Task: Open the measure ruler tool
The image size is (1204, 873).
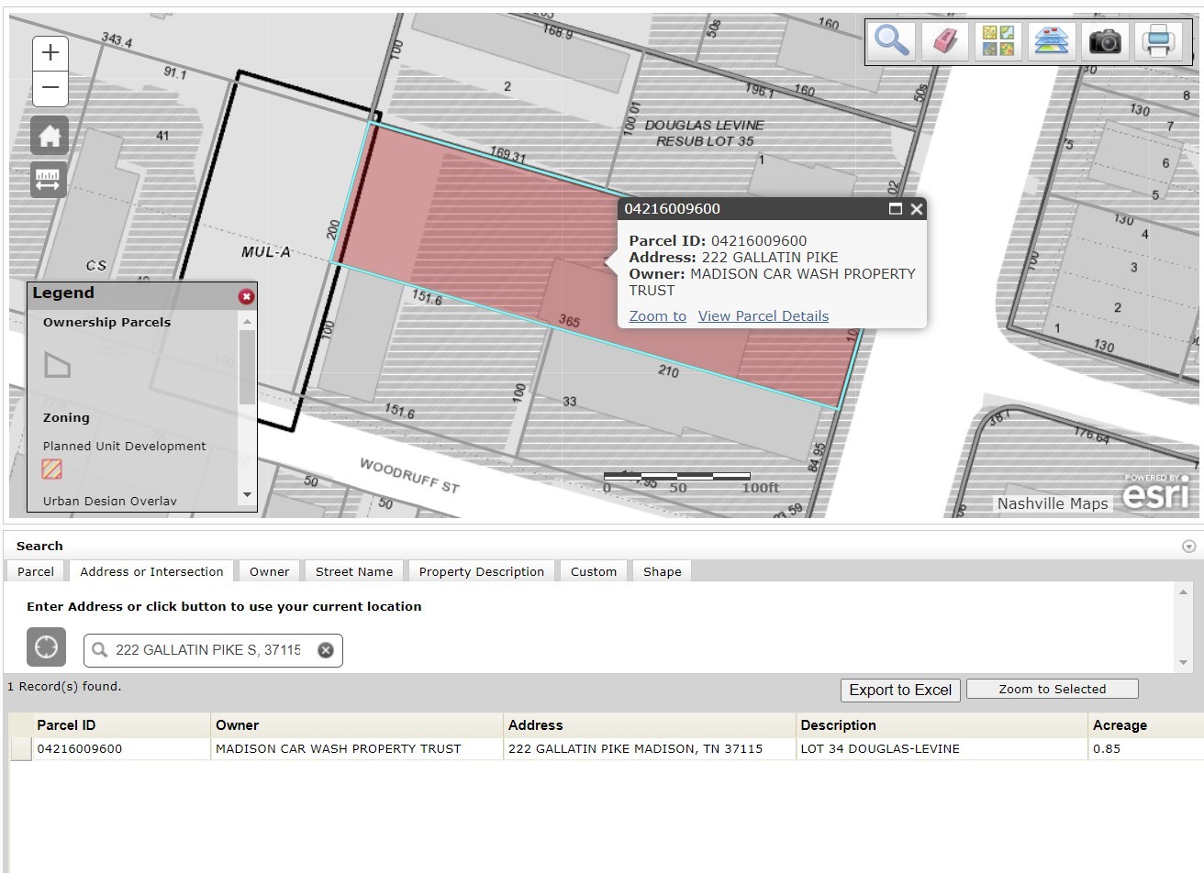Action: (48, 178)
